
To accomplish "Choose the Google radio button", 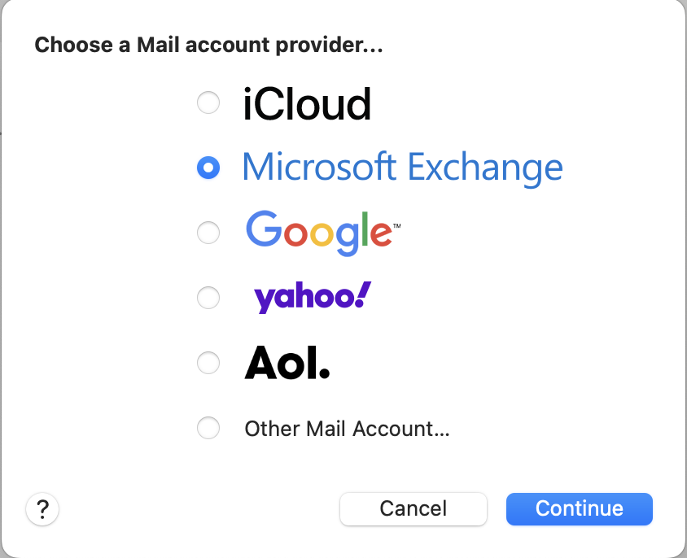I will pyautogui.click(x=208, y=233).
